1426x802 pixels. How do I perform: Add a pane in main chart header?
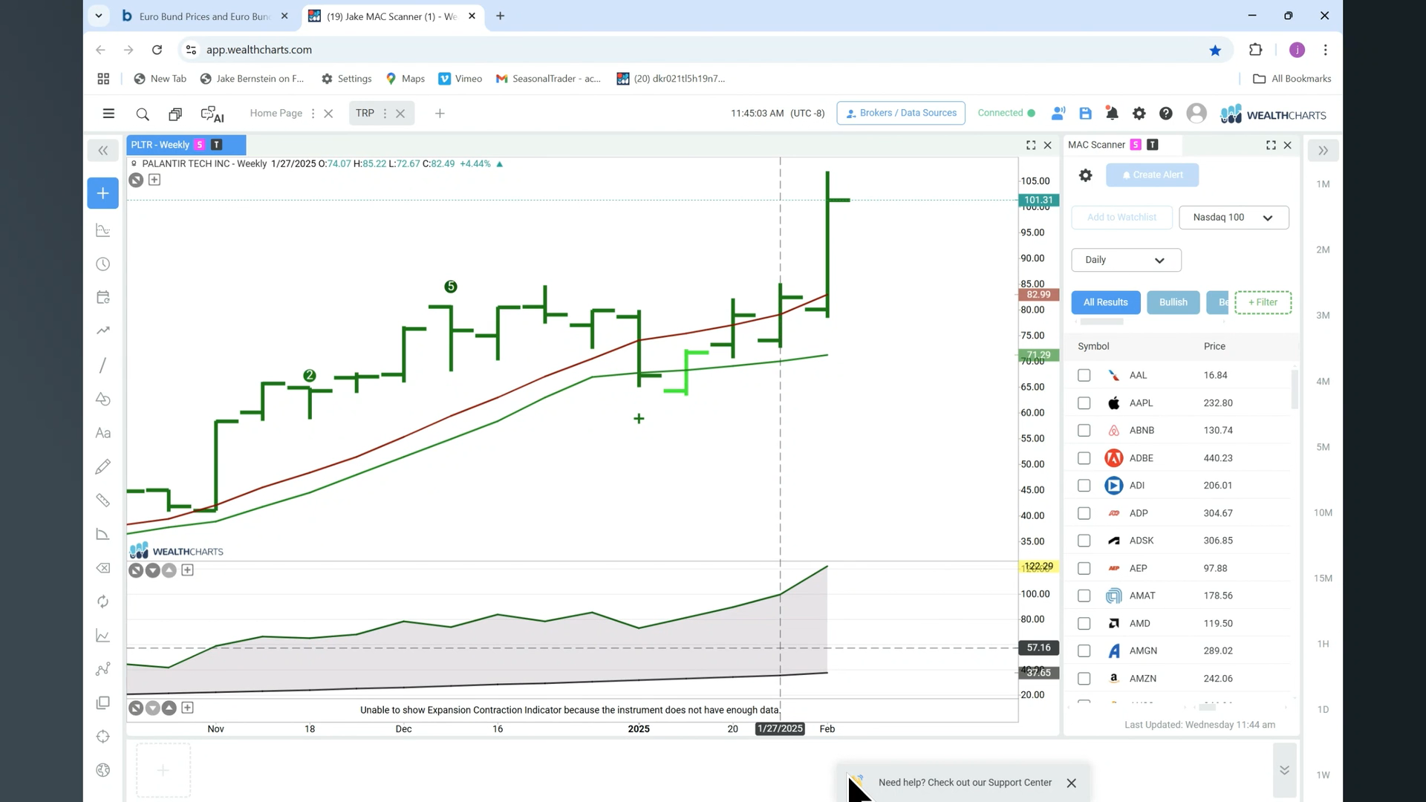point(154,180)
